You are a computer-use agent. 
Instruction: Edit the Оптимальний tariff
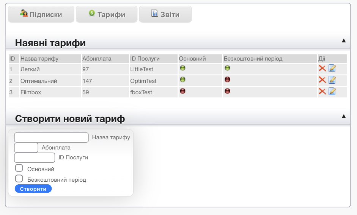coord(332,79)
